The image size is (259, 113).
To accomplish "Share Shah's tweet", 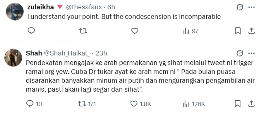I will 251,104.
